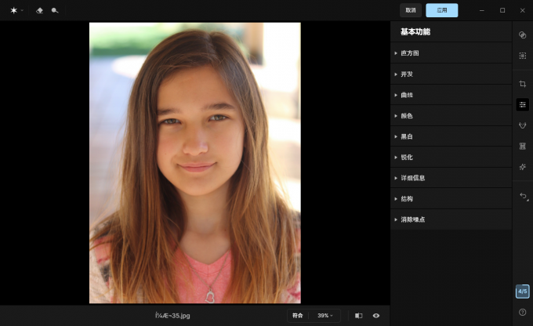Select the magnifier zoom tool in the top toolbar
Viewport: 533px width, 326px height.
pos(55,10)
